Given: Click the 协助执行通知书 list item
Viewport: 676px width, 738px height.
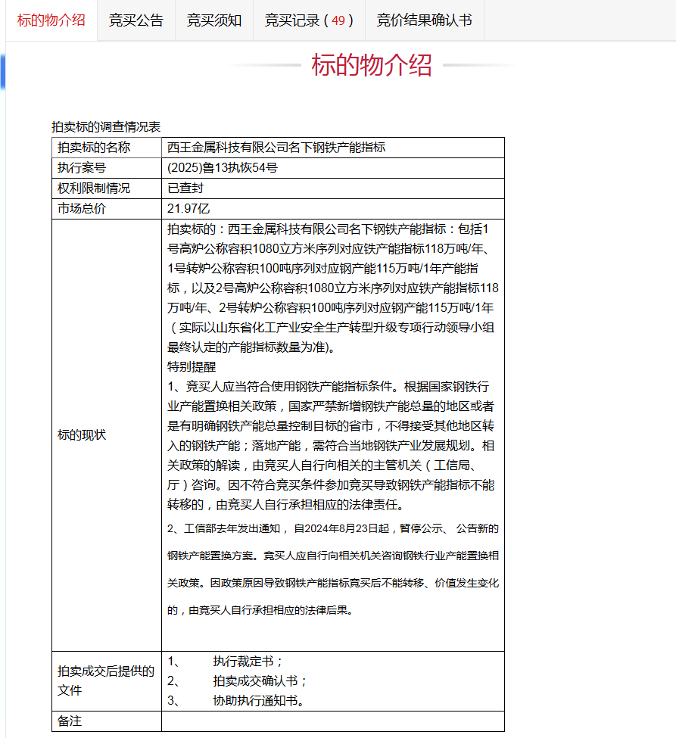Looking at the screenshot, I should (258, 701).
